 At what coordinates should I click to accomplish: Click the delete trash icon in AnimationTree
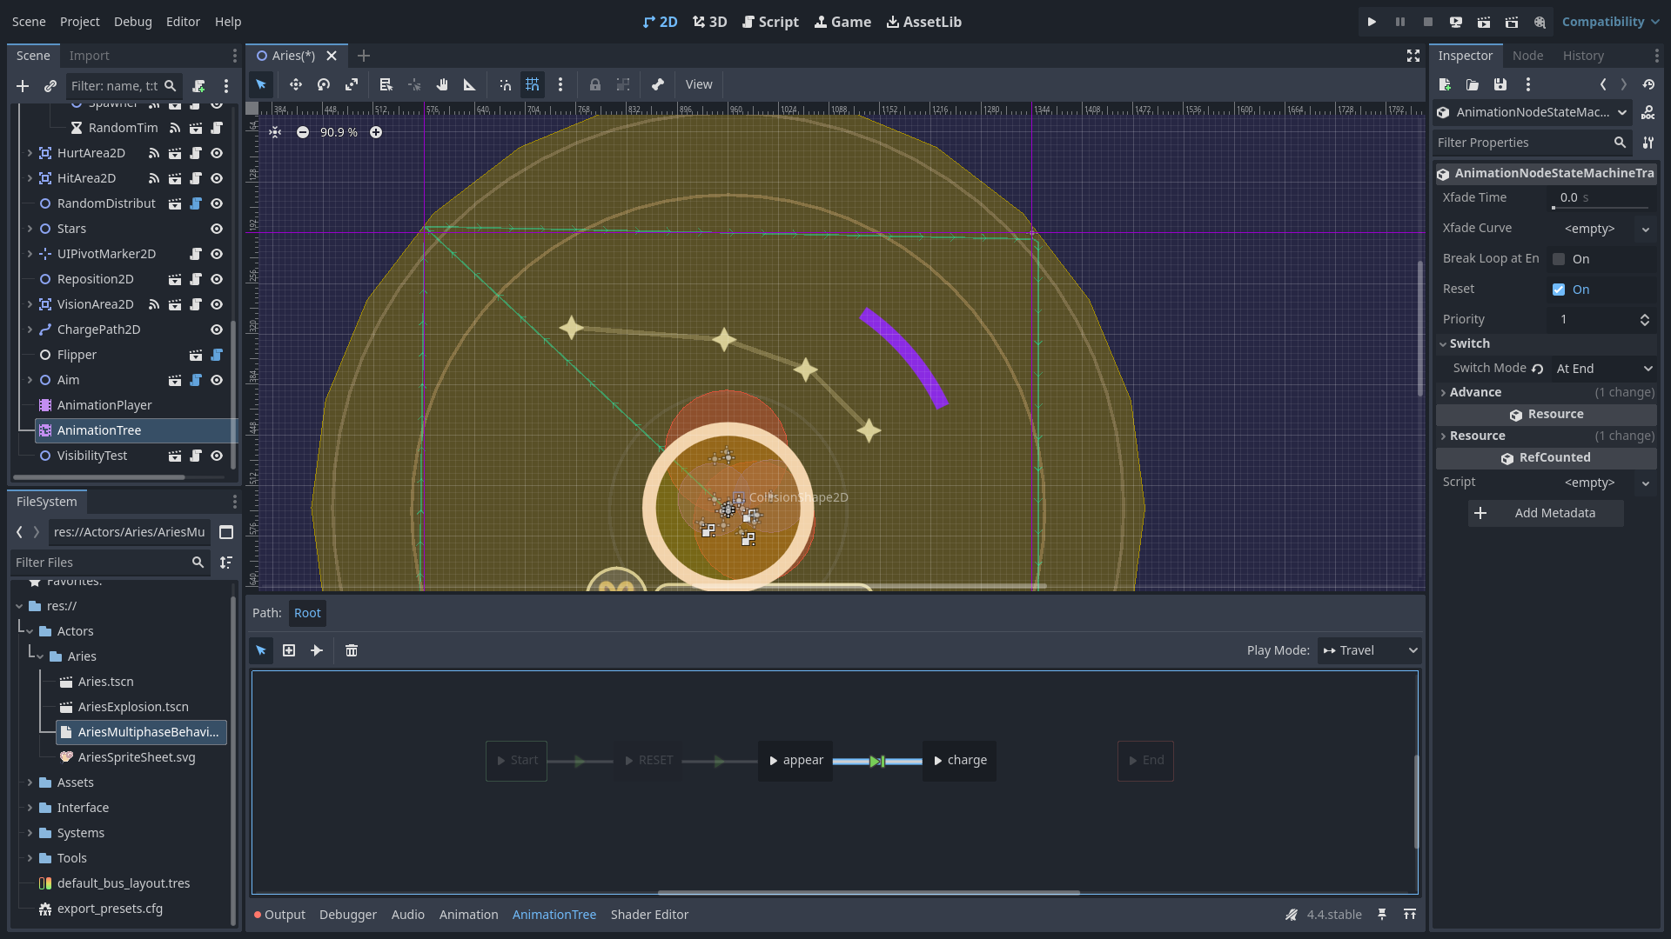pyautogui.click(x=352, y=650)
